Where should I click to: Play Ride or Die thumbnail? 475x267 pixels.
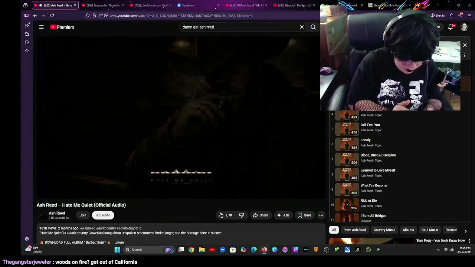pyautogui.click(x=347, y=204)
